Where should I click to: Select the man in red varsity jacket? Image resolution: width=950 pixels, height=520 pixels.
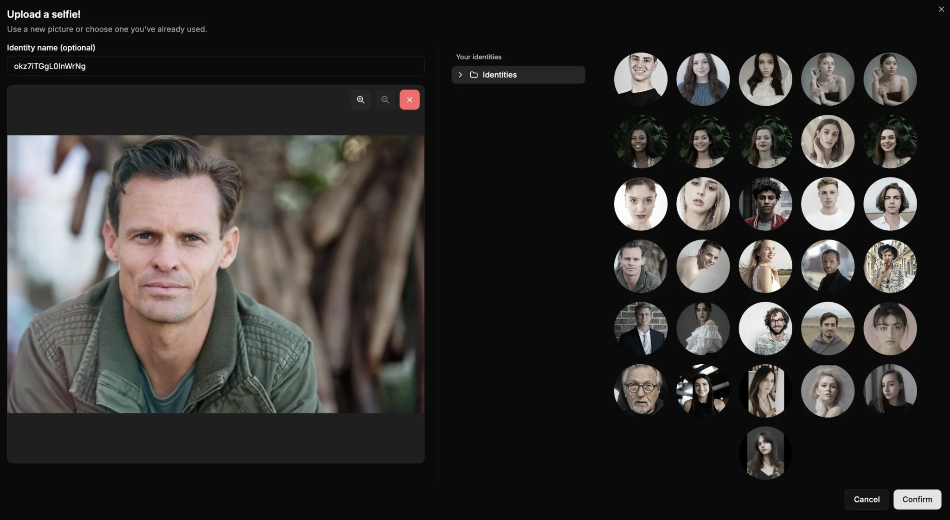click(765, 204)
